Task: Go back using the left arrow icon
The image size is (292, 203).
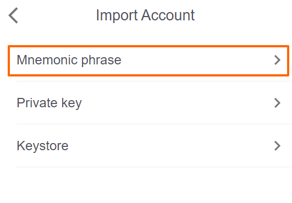Action: 13,15
